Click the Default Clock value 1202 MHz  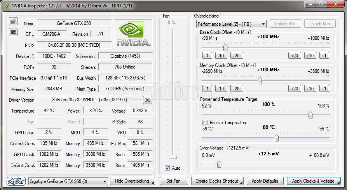point(49,165)
